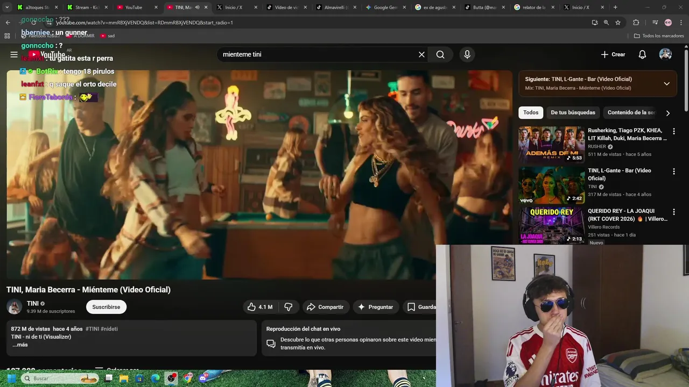Click the install-app icon in address bar
The width and height of the screenshot is (689, 387).
click(x=594, y=23)
